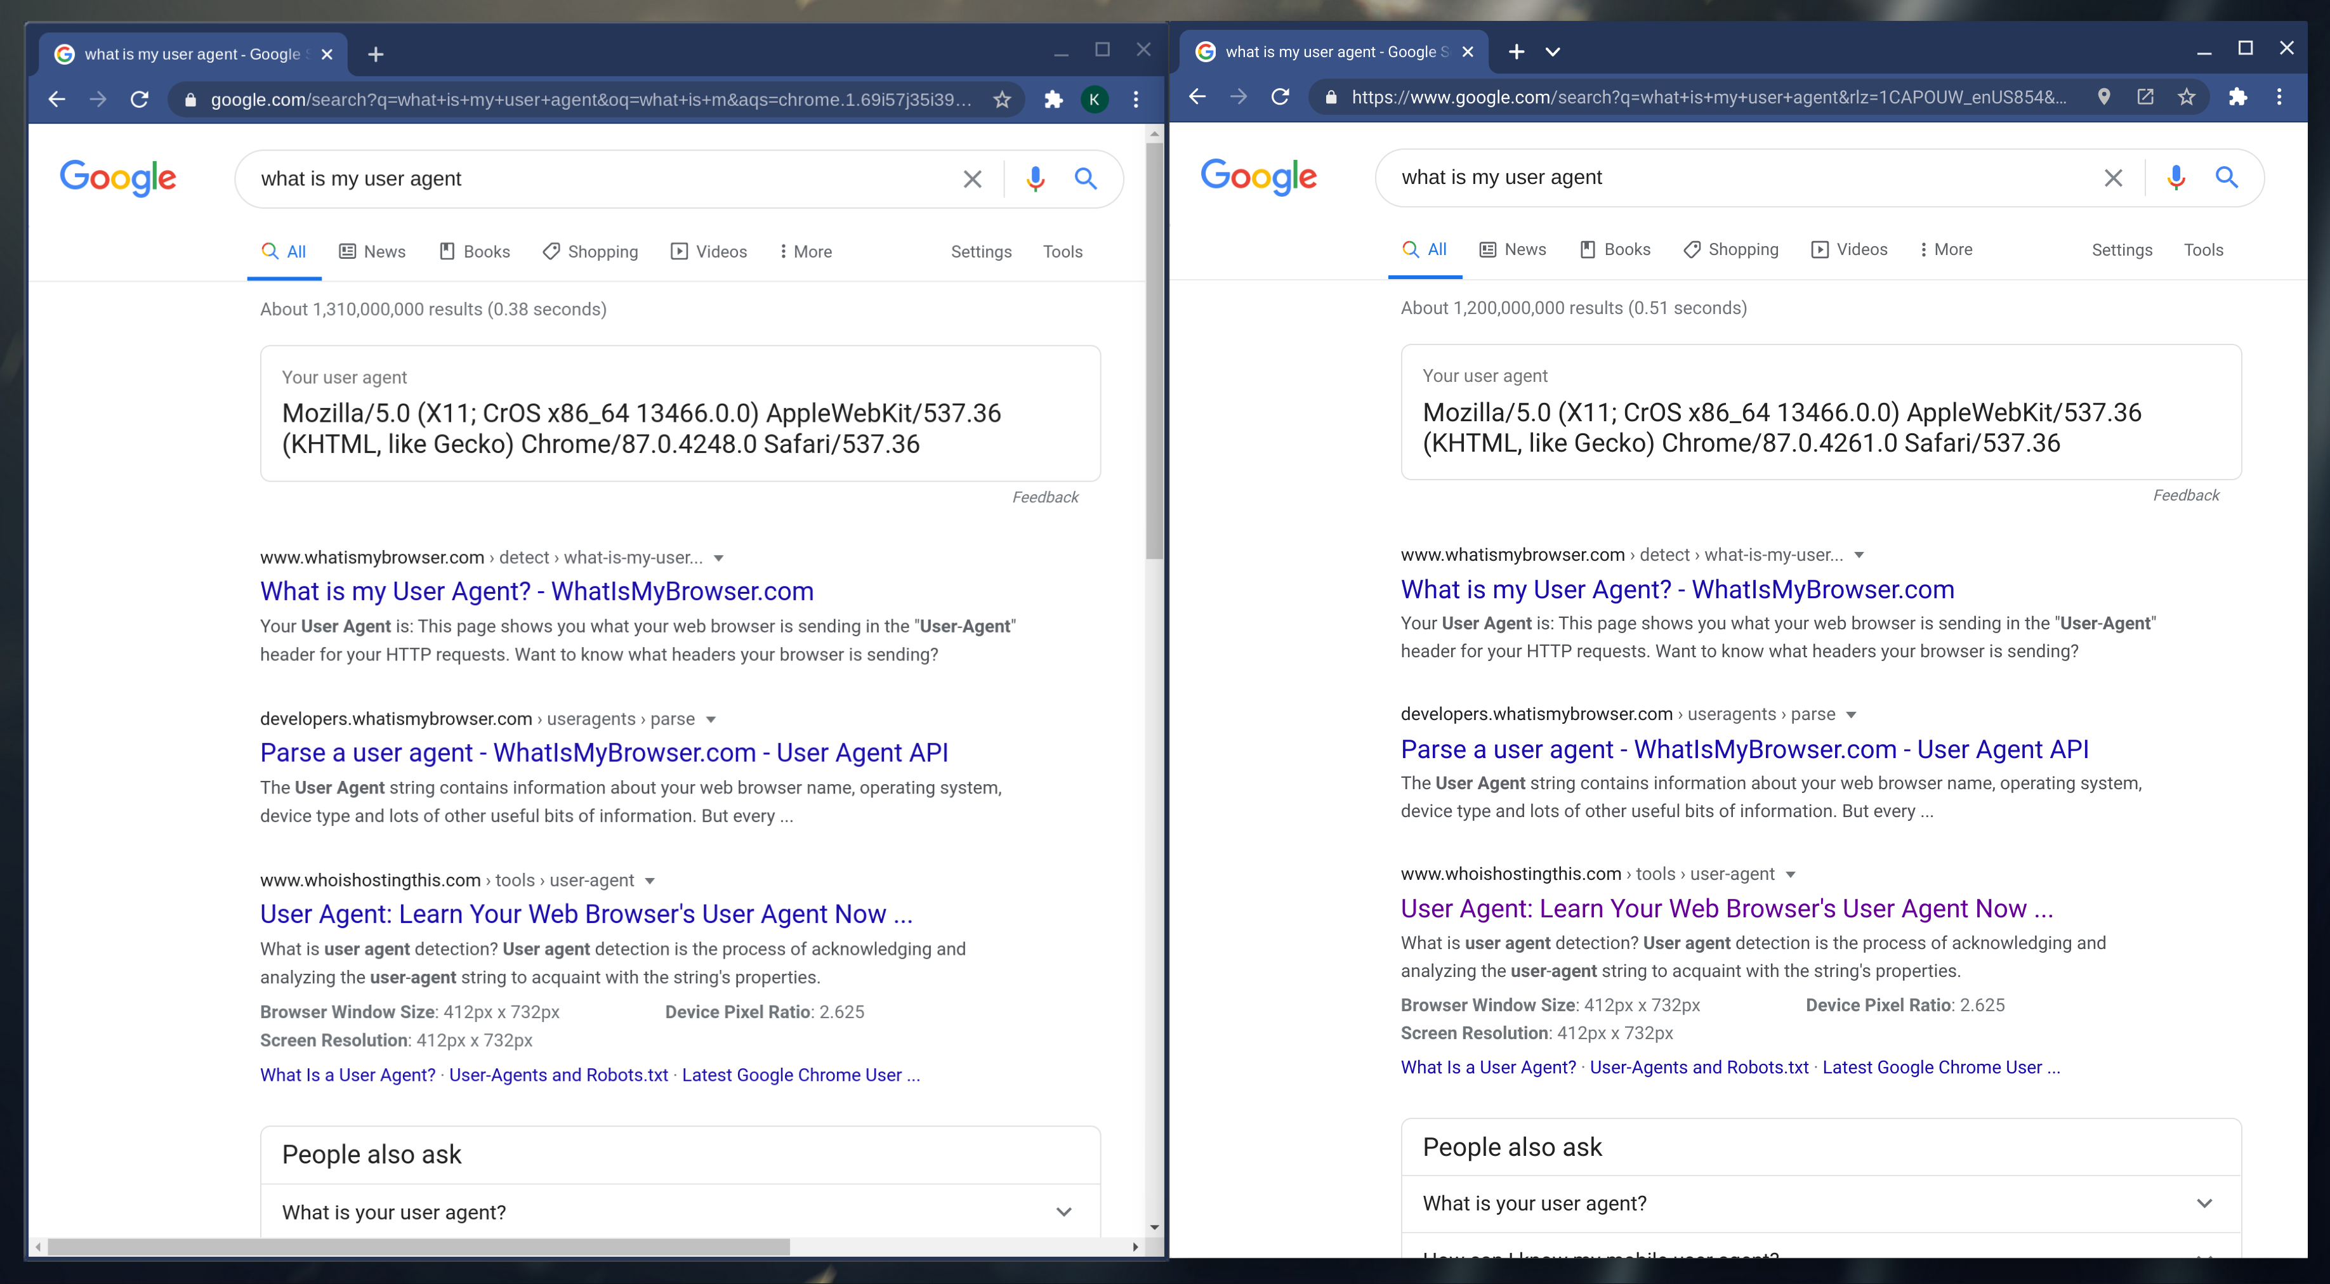
Task: Select the Shopping results filter
Action: tap(589, 251)
